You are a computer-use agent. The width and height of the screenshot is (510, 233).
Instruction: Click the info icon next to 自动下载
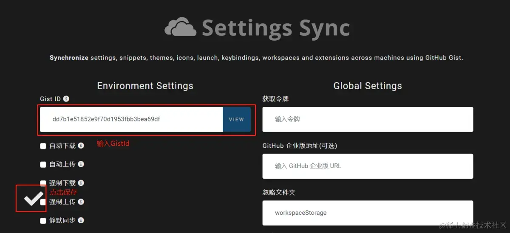(81, 146)
